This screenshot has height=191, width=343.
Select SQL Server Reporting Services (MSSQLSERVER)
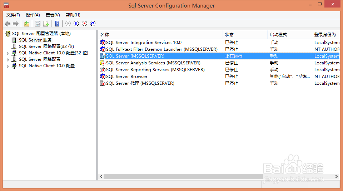pos(155,70)
